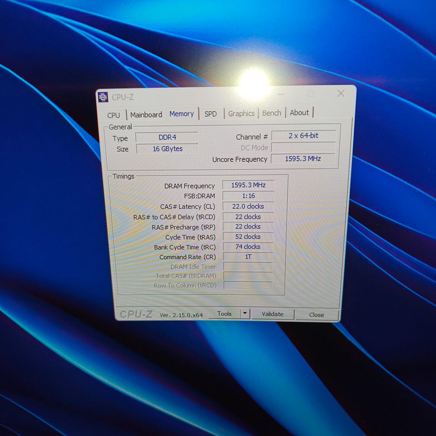This screenshot has width=436, height=436.
Task: Click the Uncore Frequency value 1595.3 MHz
Action: tap(303, 159)
